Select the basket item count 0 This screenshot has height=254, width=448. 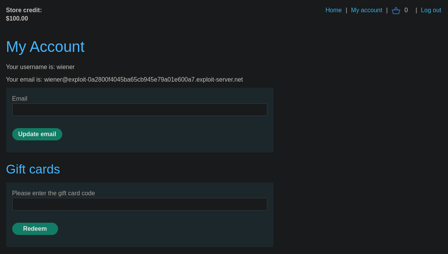click(406, 10)
